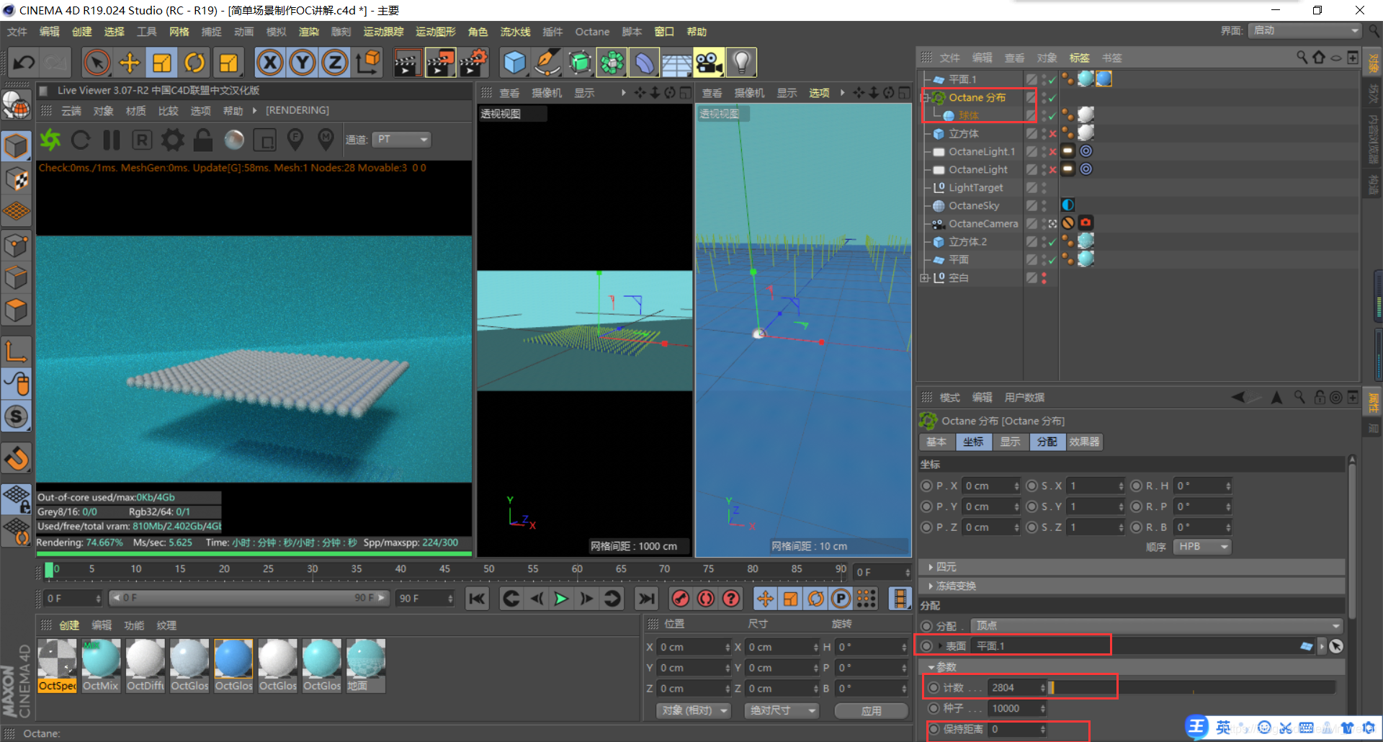Screen dimensions: 1383x742
Task: Click the 应用 apply button
Action: coord(871,711)
